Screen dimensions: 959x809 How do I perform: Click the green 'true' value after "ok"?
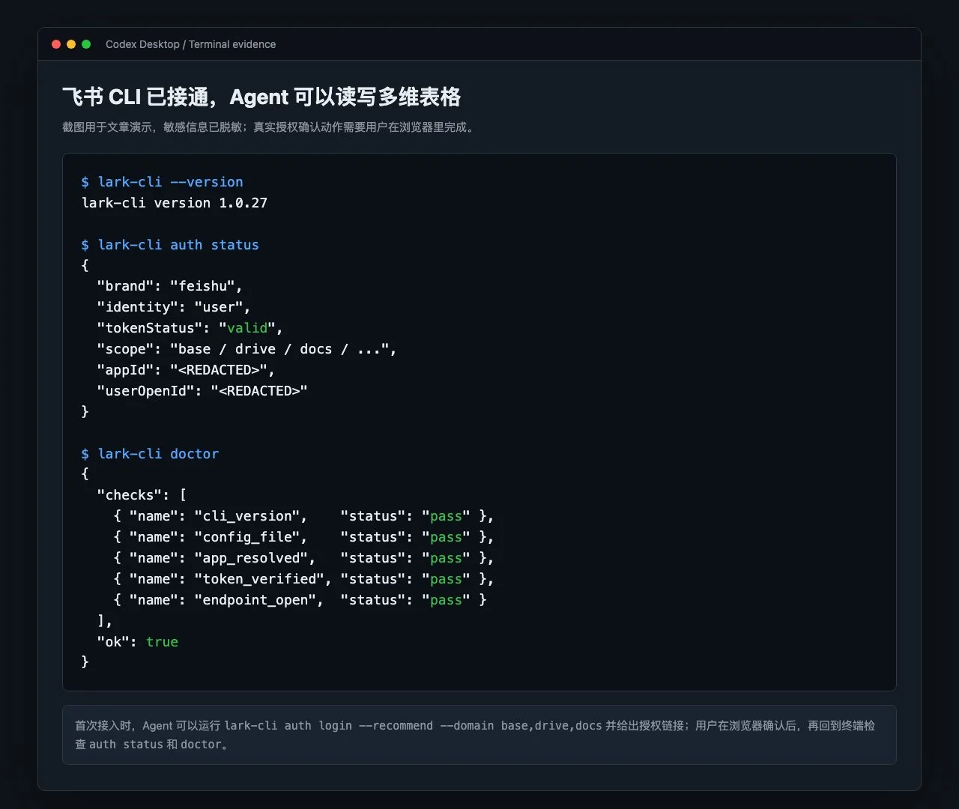162,642
